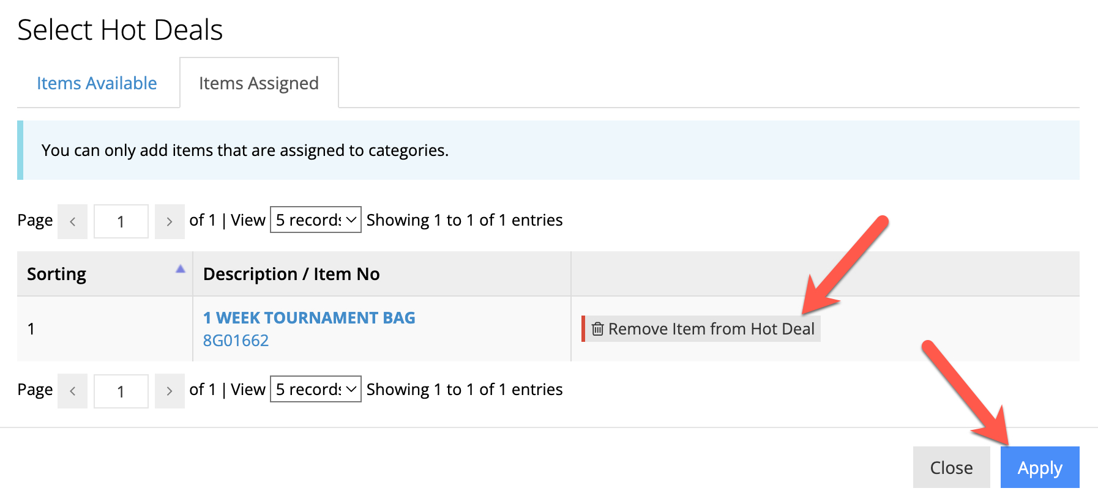Go to next page in bottom pagination
The width and height of the screenshot is (1098, 499).
tap(170, 391)
